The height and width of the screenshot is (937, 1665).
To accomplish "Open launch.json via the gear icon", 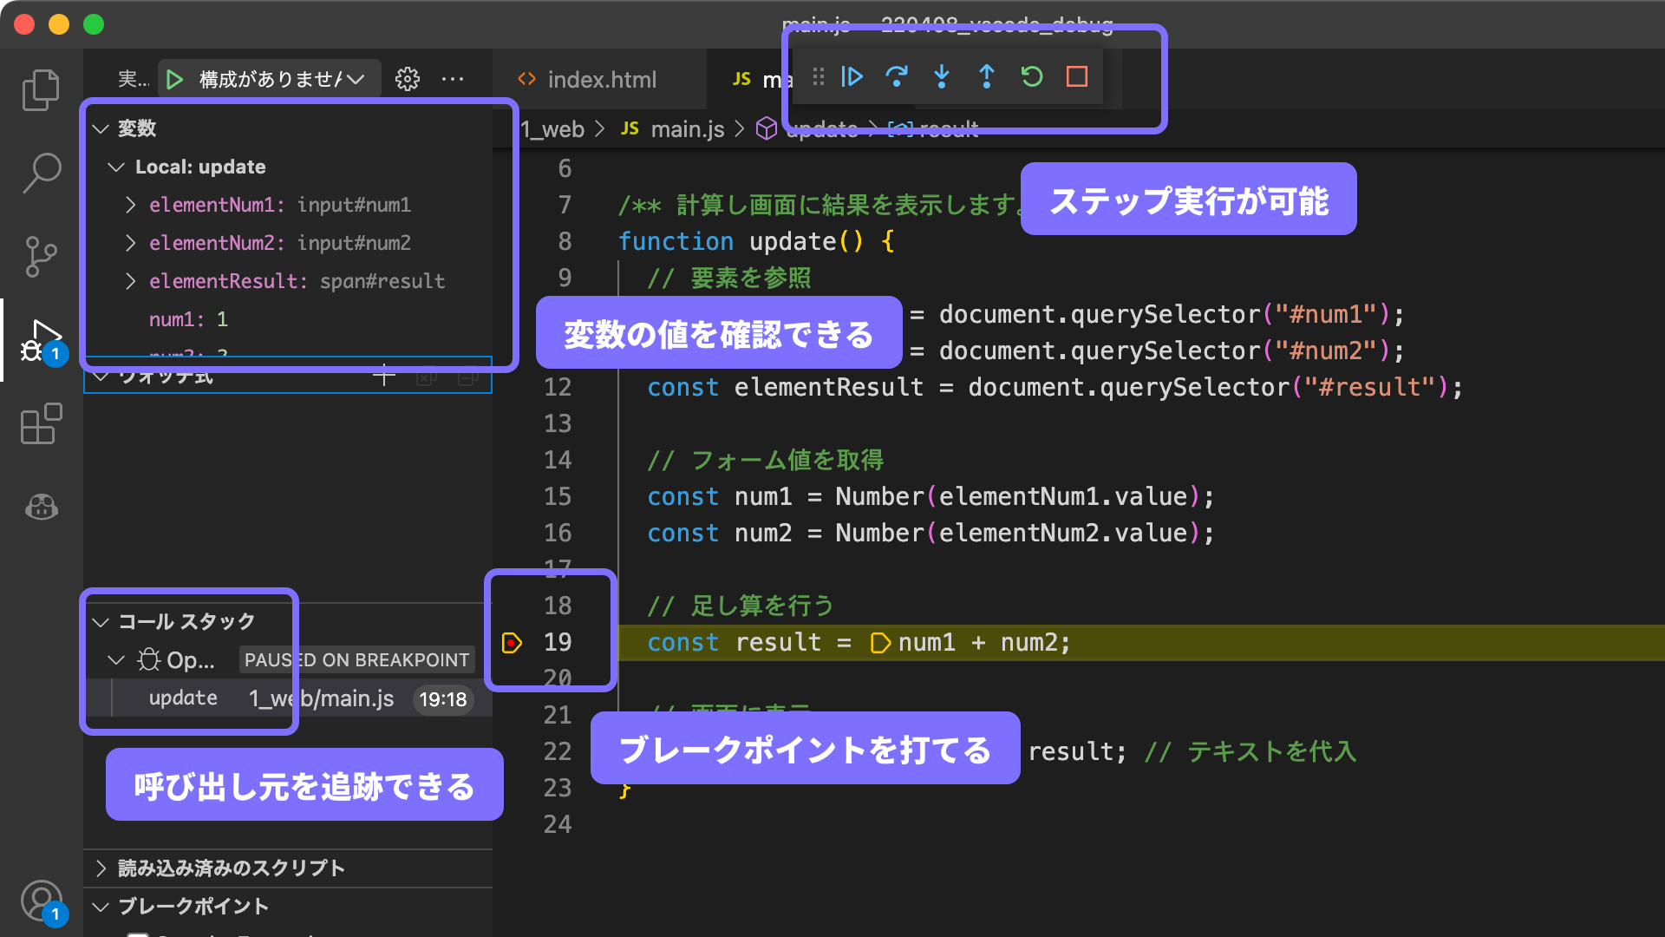I will click(x=408, y=80).
